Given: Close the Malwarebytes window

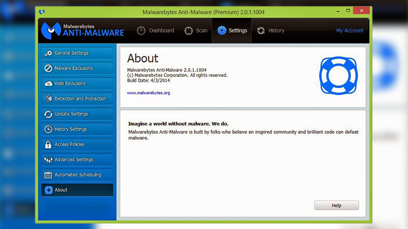Looking at the screenshot, I should (362, 11).
